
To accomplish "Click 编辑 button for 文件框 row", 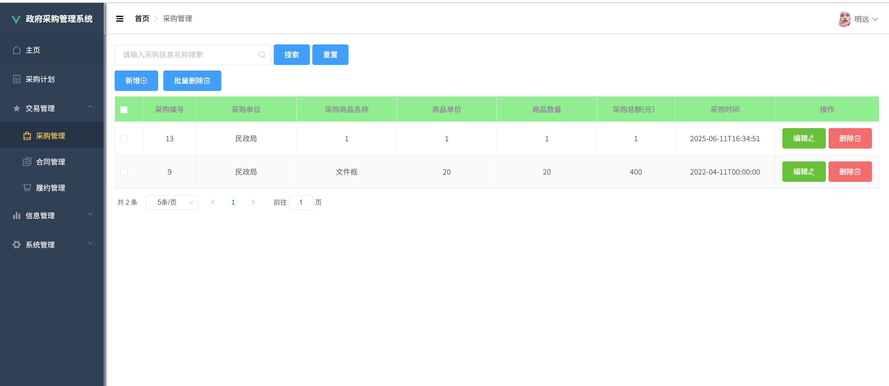I will [x=804, y=172].
